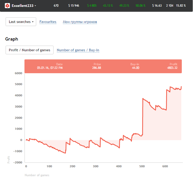Click the PokerStars spade icon
The width and height of the screenshot is (193, 179).
(7, 6)
